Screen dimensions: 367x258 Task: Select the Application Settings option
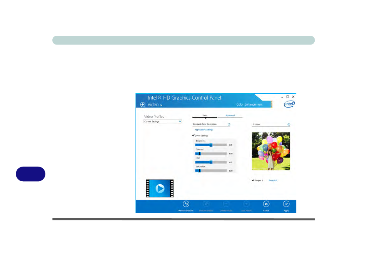click(204, 130)
